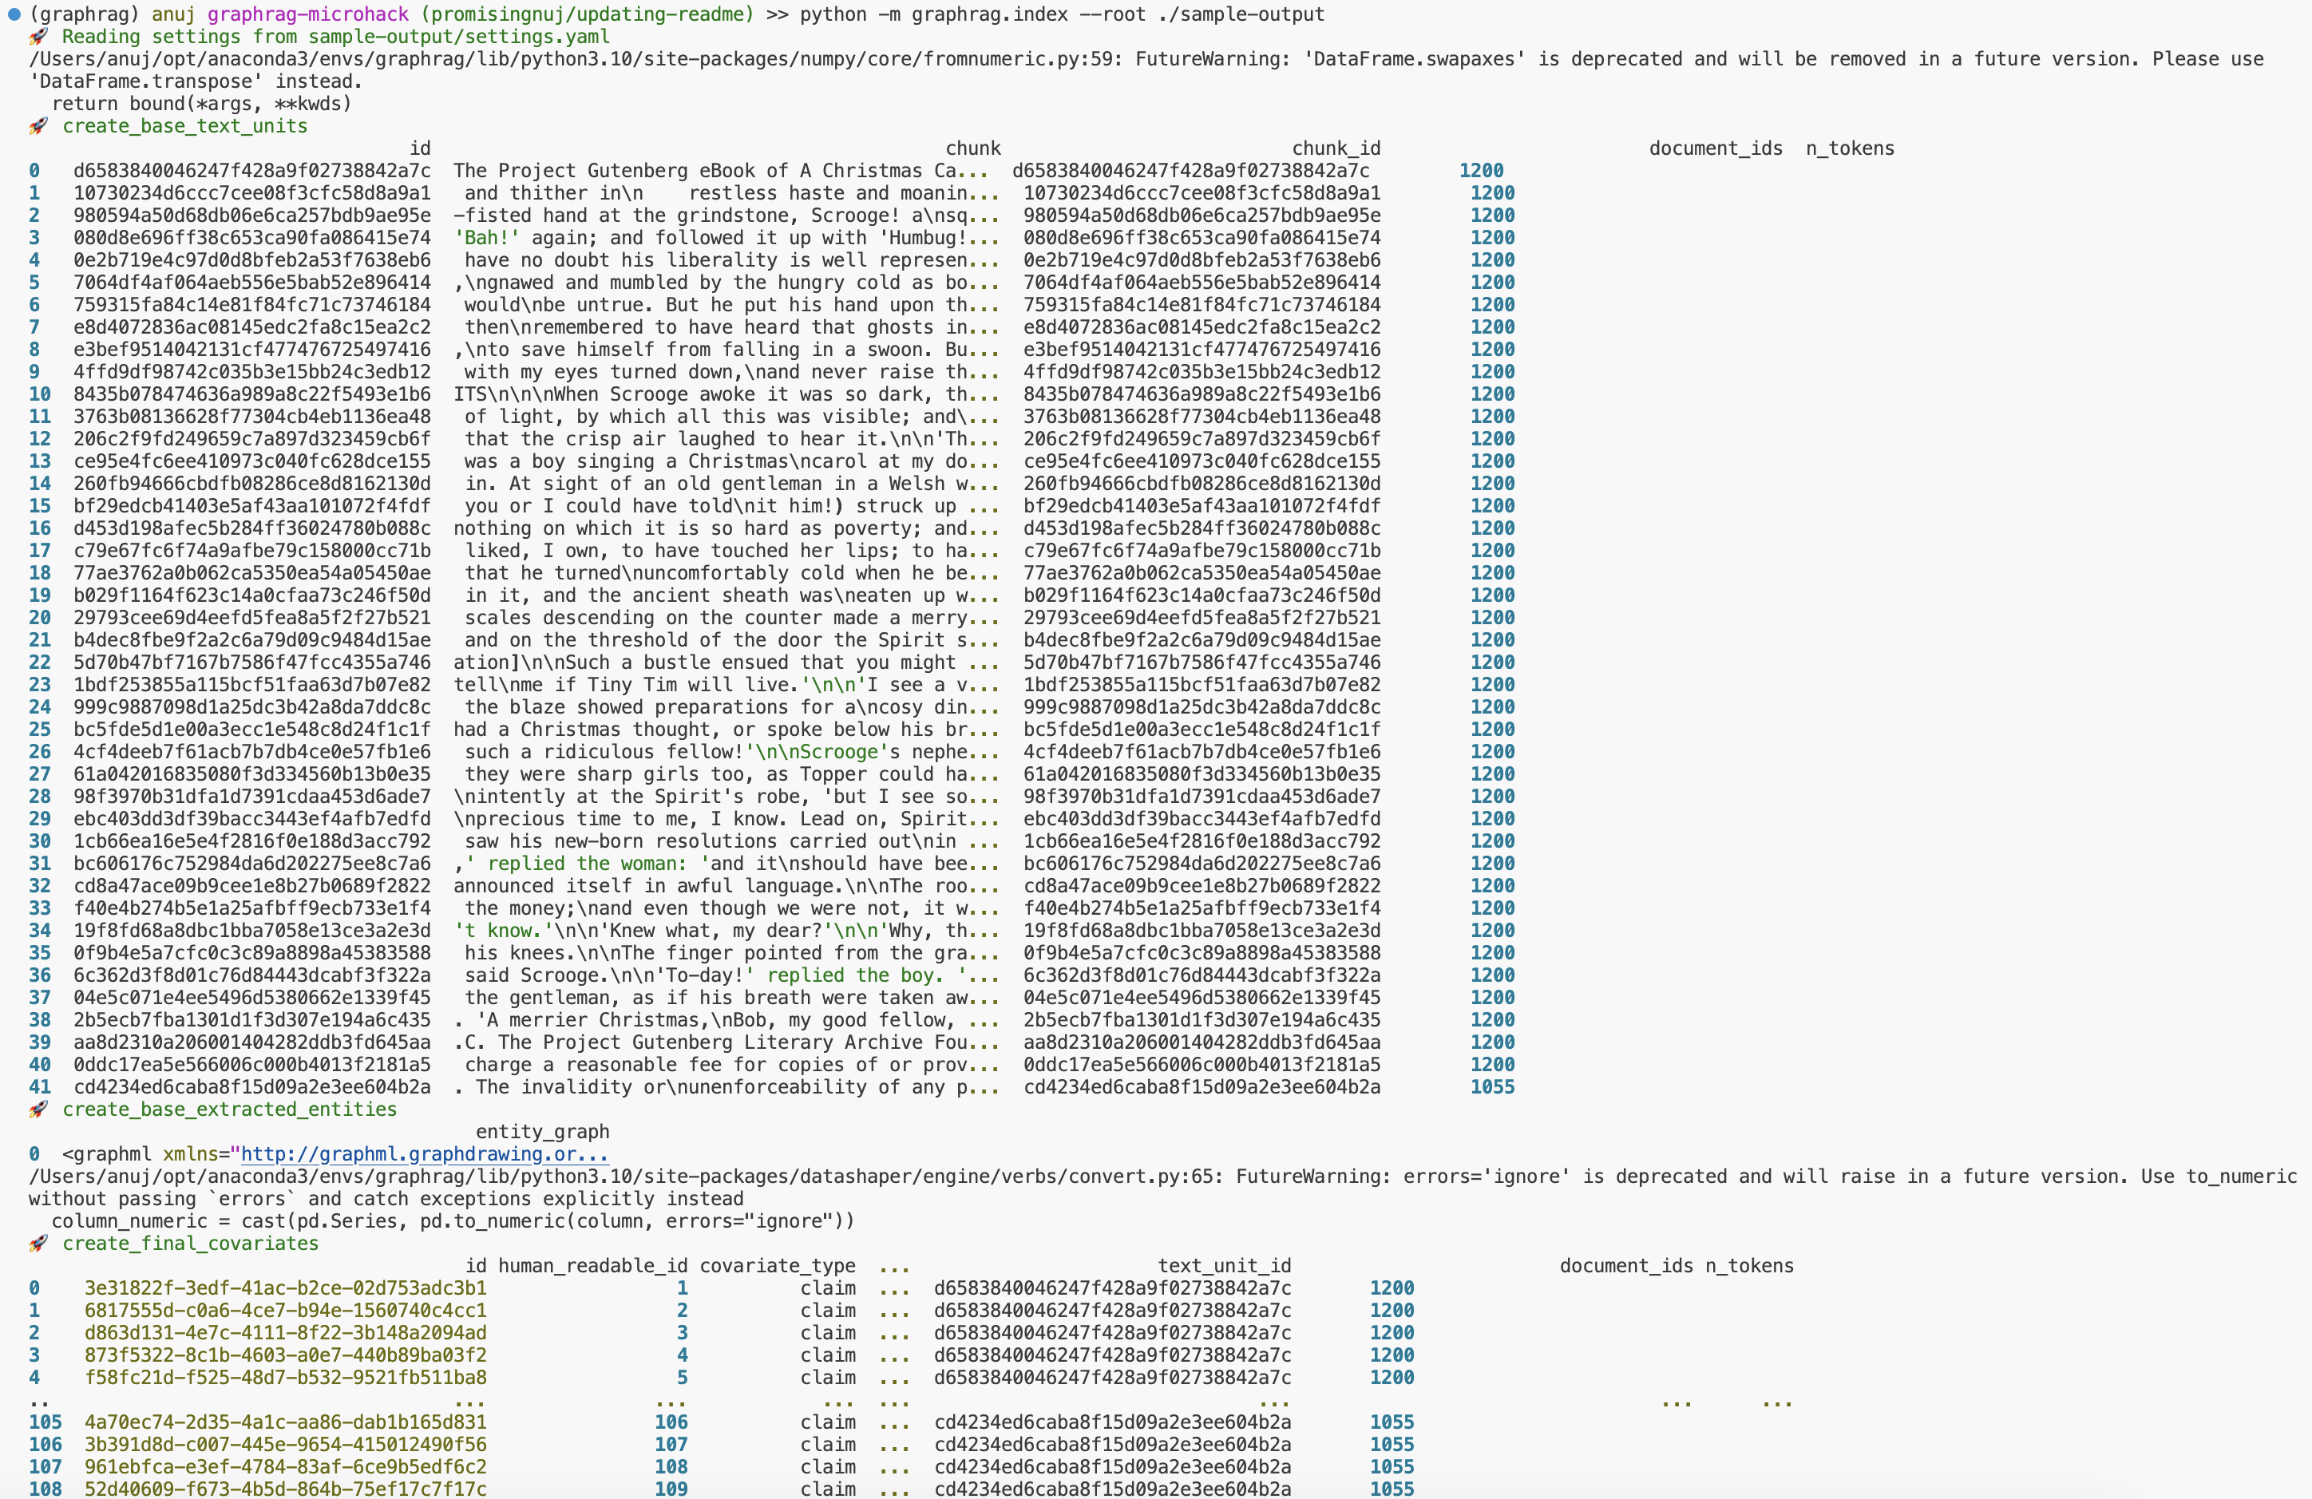Click the blue dot beside the prompt

click(14, 14)
